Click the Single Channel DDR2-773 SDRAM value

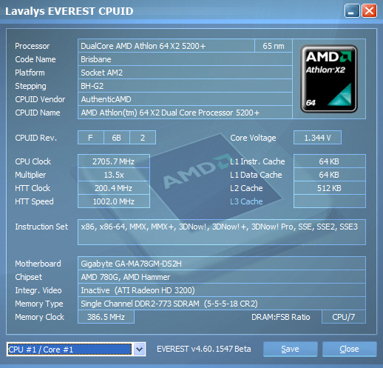[x=222, y=304]
